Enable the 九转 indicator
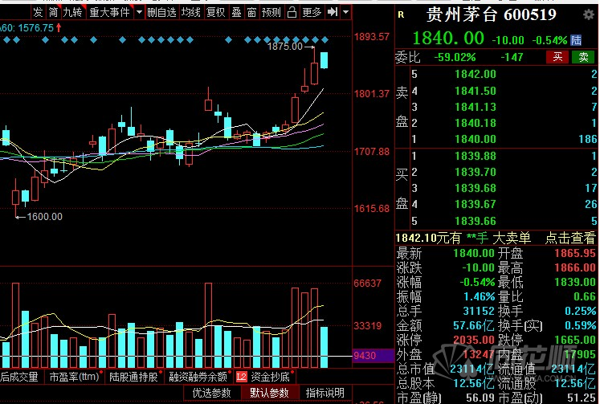This screenshot has height=404, width=600. point(73,13)
